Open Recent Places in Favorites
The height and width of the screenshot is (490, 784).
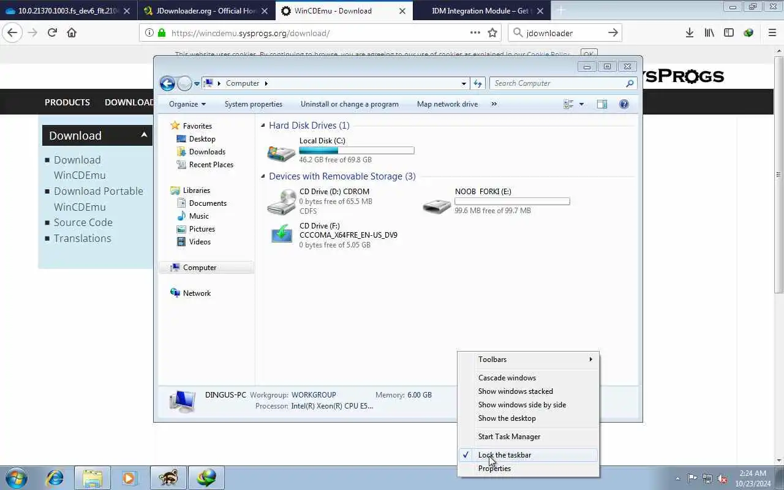point(211,165)
